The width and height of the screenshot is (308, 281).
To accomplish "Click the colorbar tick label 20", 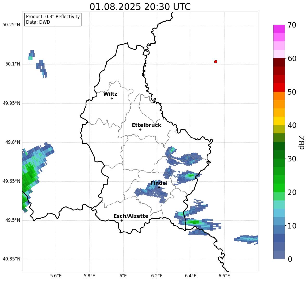I will [x=292, y=192].
